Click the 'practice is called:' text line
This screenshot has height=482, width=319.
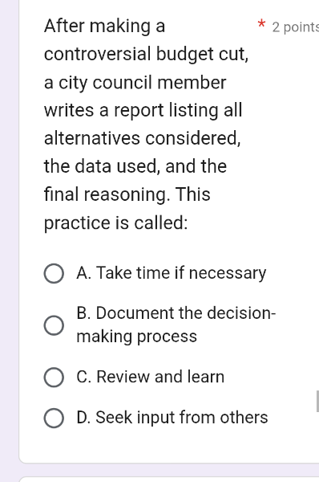[116, 223]
